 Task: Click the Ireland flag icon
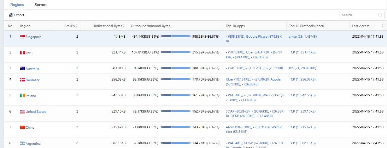(23, 96)
